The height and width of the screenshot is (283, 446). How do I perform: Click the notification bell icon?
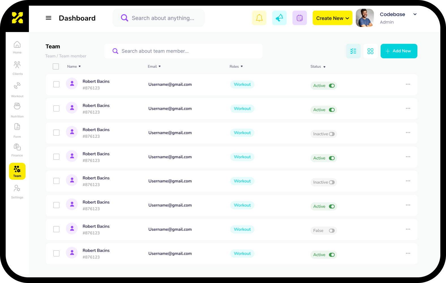(x=259, y=18)
